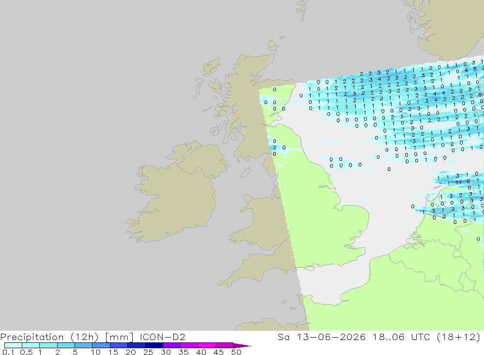This screenshot has width=484, height=355.
Task: Select the 20–25 mm dark blue swatch
Action: [136, 345]
